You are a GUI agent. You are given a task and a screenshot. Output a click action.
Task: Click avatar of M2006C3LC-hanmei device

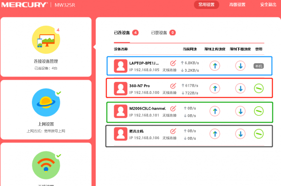point(121,112)
